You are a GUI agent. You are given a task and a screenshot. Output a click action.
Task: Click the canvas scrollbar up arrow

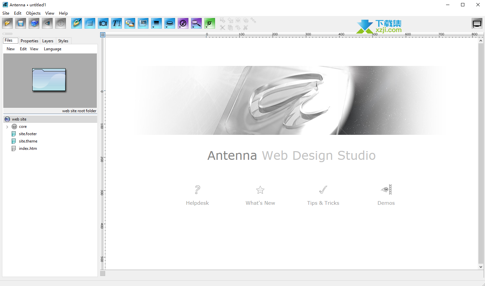point(481,41)
